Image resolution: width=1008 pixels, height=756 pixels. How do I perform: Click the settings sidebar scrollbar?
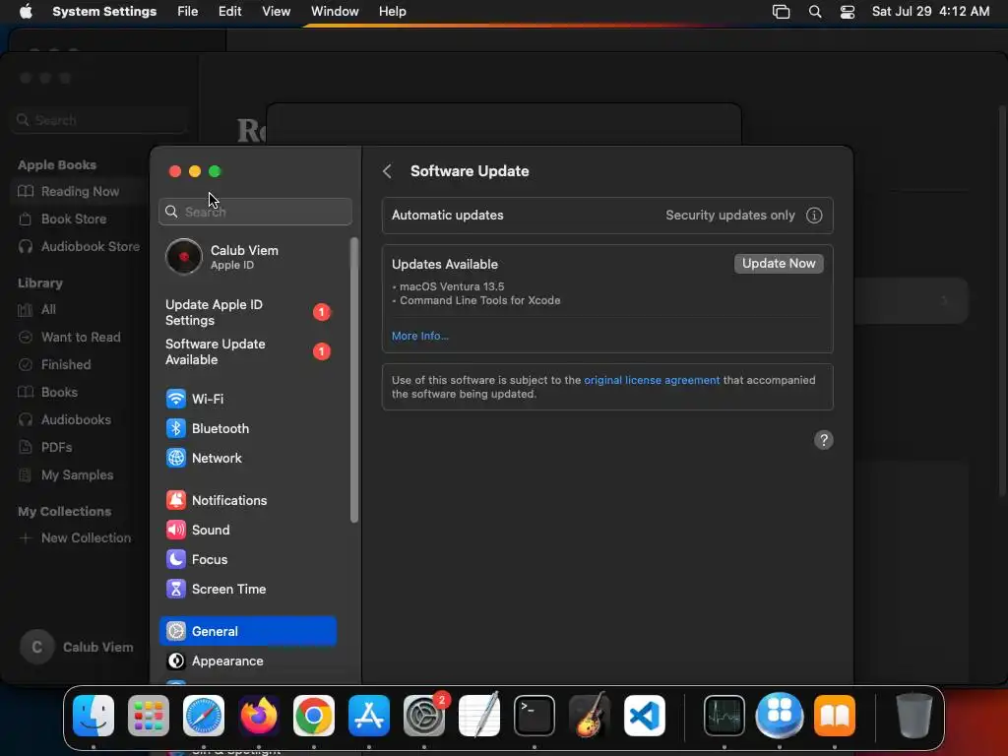pos(354,379)
